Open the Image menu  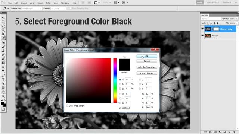click(24, 3)
